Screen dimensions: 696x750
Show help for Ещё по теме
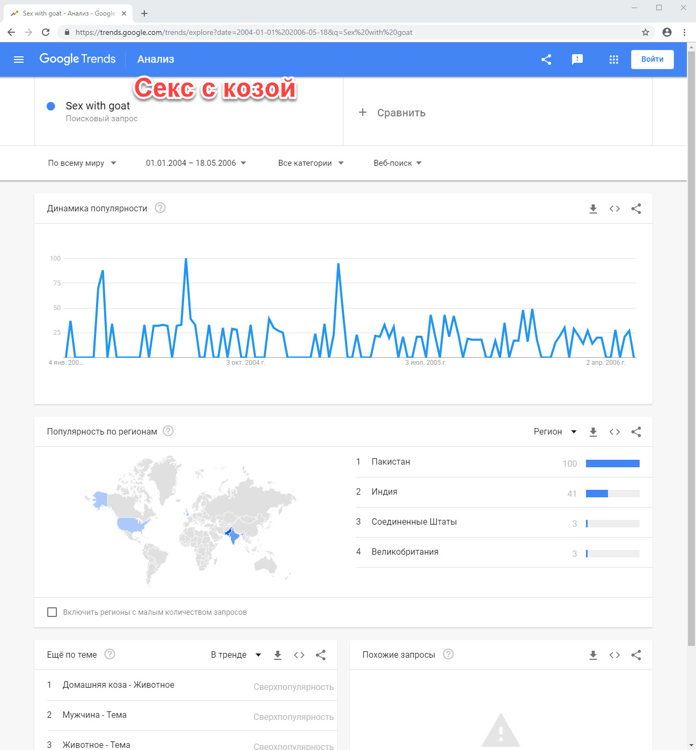109,654
